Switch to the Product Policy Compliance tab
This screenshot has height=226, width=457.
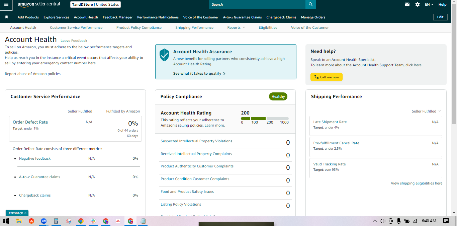[x=139, y=27]
